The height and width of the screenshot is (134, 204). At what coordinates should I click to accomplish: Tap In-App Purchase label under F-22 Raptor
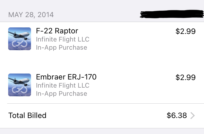click(61, 47)
